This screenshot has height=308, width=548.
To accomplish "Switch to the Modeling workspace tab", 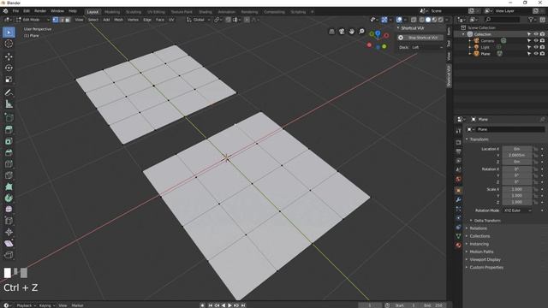I will pyautogui.click(x=112, y=12).
